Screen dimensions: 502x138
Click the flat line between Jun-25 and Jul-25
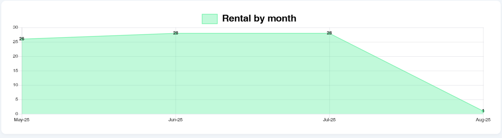click(x=253, y=33)
